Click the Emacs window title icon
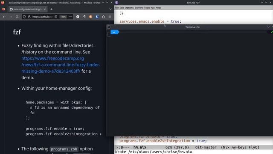 coord(116,3)
